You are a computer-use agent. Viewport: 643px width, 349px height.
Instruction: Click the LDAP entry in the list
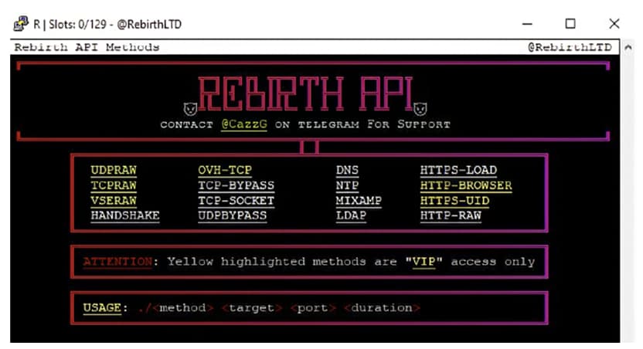pyautogui.click(x=351, y=215)
